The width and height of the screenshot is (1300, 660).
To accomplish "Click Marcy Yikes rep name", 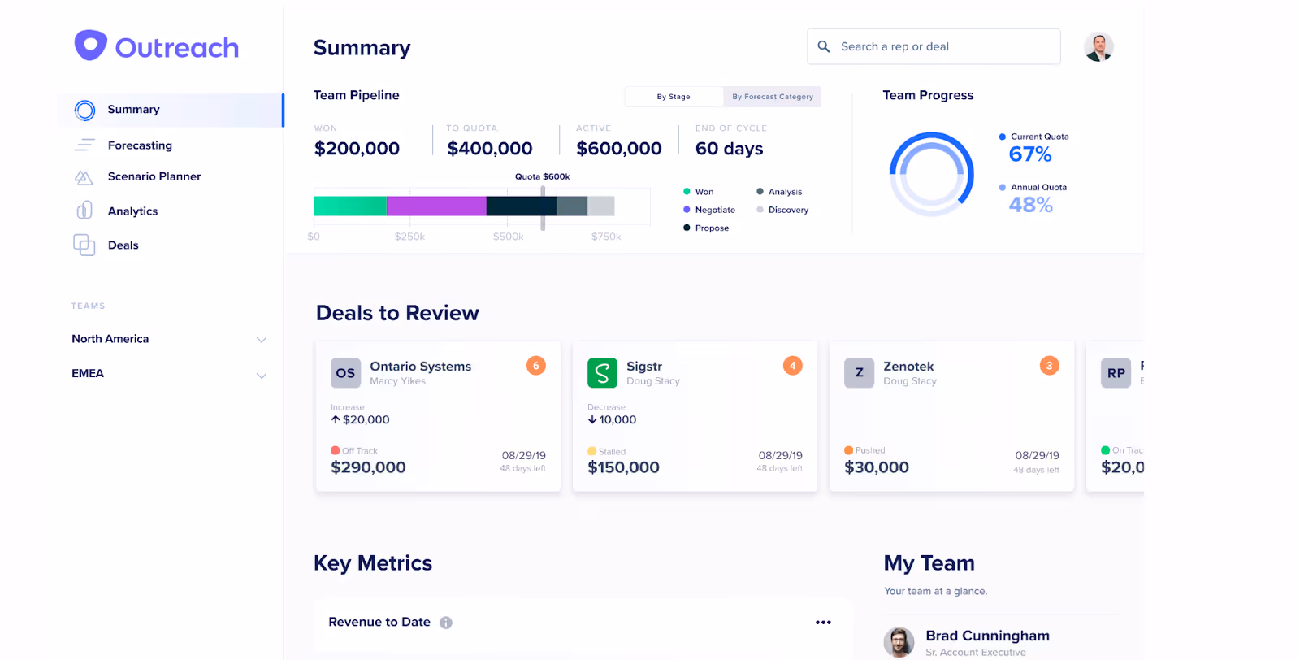I will [397, 381].
